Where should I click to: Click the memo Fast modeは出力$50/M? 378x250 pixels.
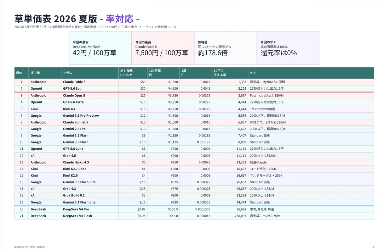[266, 95]
